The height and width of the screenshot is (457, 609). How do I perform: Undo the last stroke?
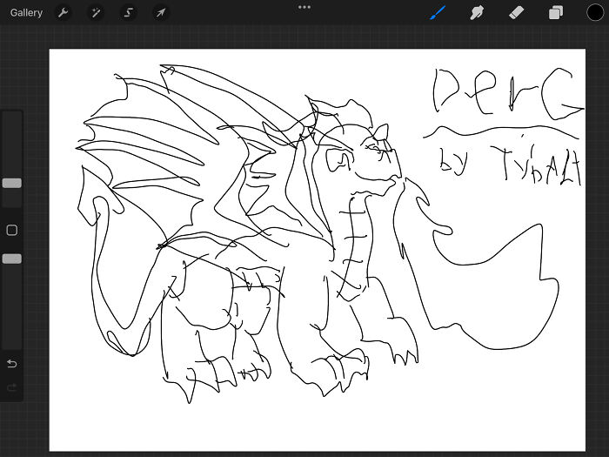tap(12, 363)
